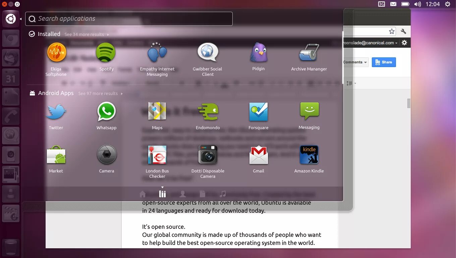Launch Dotti Disposable Camera app
The height and width of the screenshot is (258, 456).
(208, 155)
